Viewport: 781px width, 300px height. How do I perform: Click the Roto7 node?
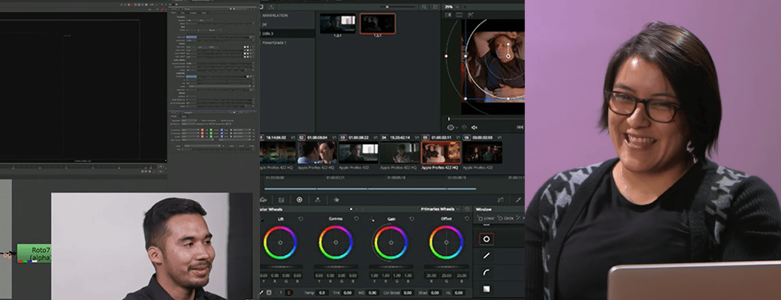[x=34, y=252]
